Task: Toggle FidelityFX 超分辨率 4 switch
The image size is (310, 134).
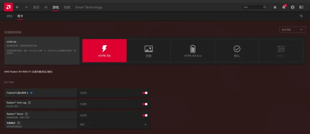Action: point(145,93)
